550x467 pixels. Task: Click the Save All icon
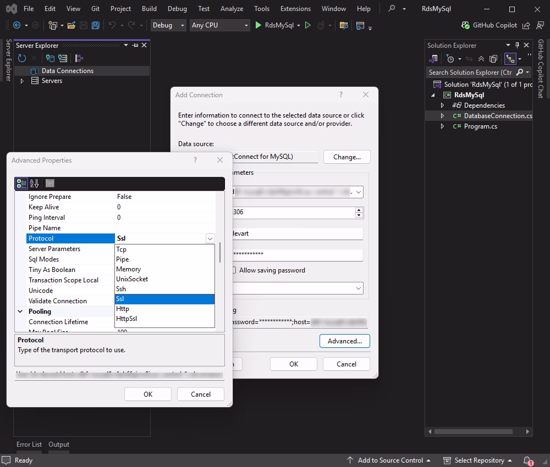(95, 25)
